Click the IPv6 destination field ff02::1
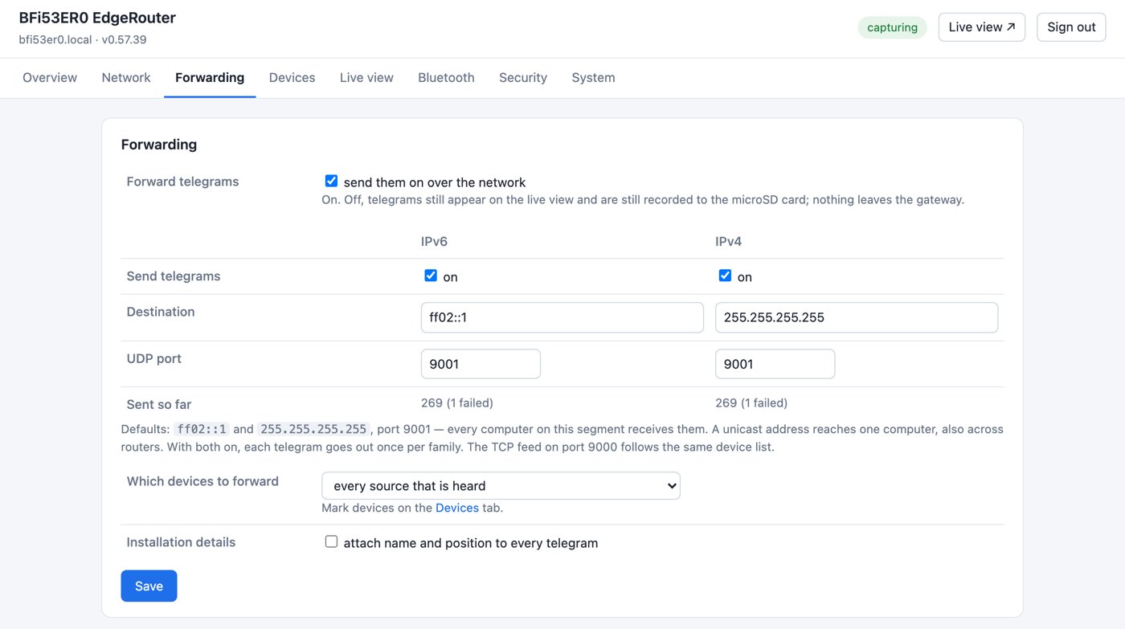The width and height of the screenshot is (1125, 629). (x=562, y=317)
